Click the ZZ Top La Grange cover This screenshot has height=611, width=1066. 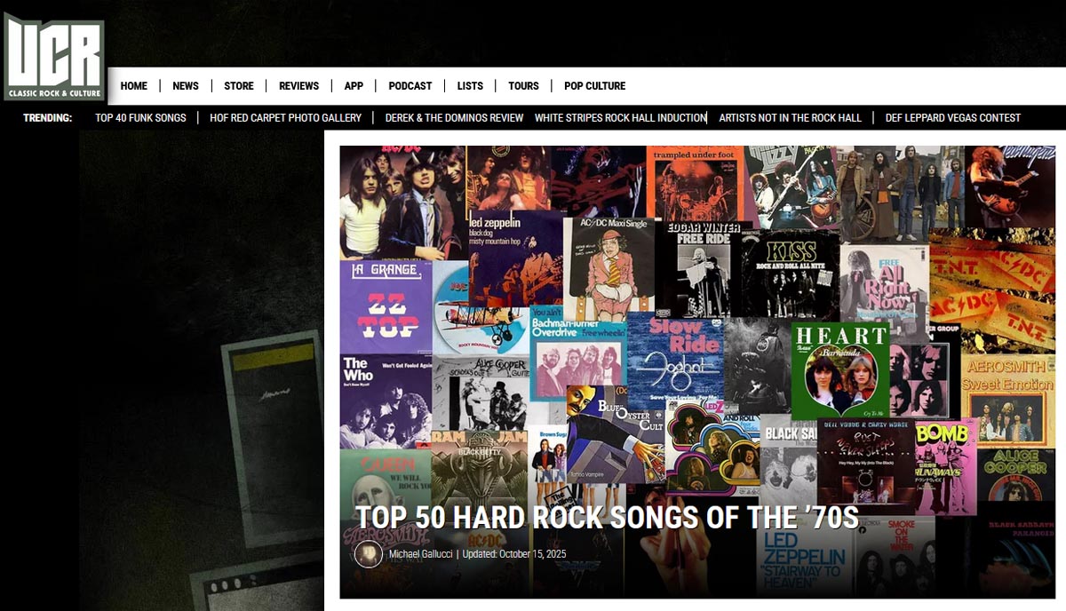click(x=385, y=306)
